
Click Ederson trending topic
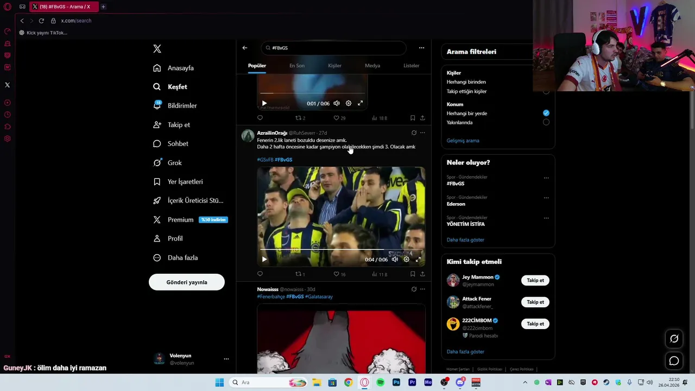click(456, 204)
